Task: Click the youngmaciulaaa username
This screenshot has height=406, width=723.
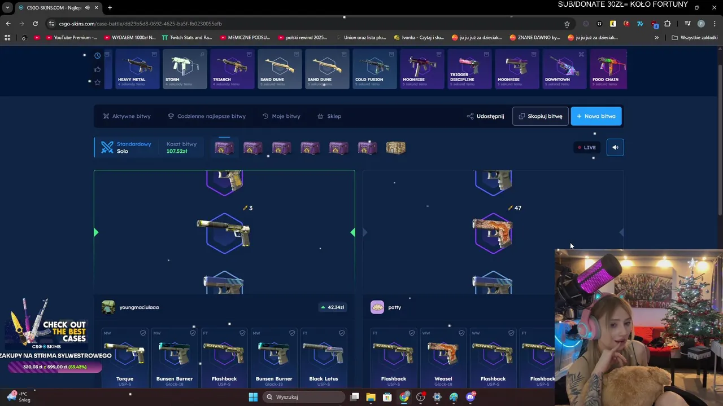Action: click(139, 307)
